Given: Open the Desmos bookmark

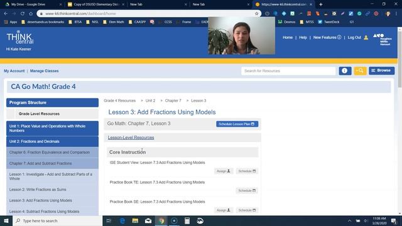Looking at the screenshot, I should pos(287,22).
